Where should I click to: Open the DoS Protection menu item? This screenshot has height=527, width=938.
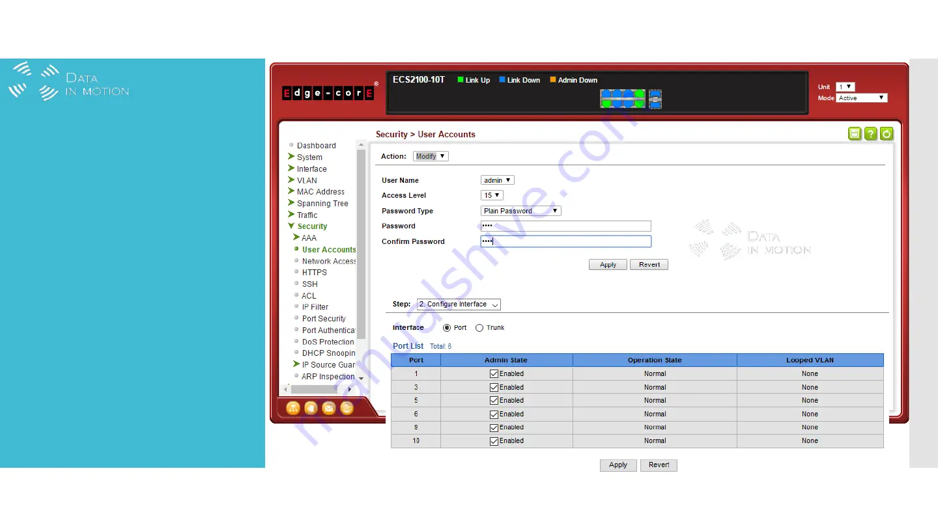(328, 342)
